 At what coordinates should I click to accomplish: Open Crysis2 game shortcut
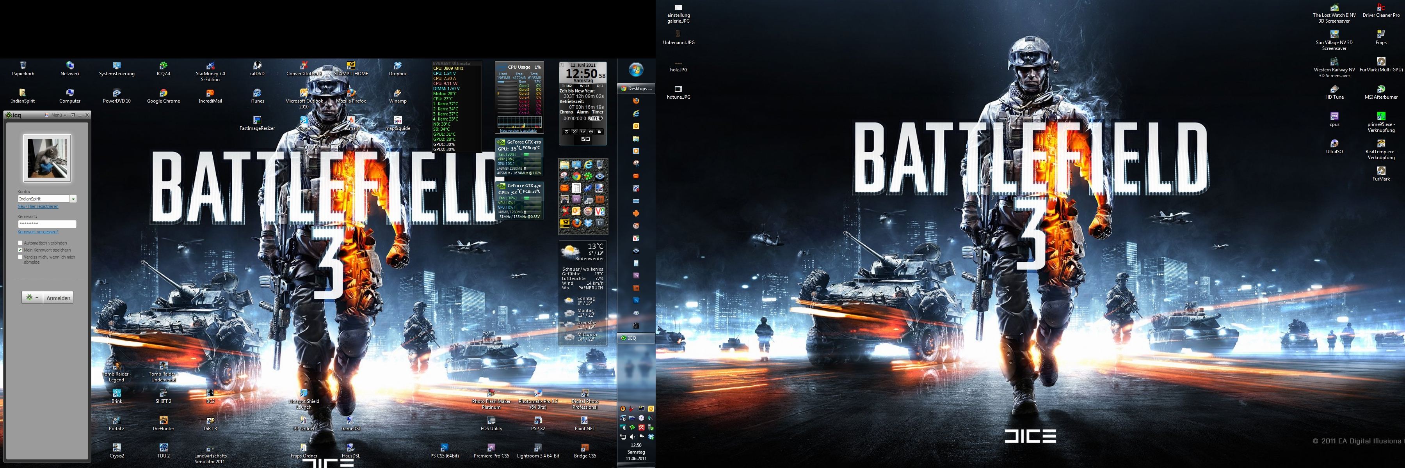[x=117, y=450]
